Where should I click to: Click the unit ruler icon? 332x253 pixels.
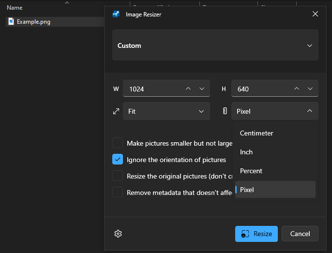coord(225,111)
